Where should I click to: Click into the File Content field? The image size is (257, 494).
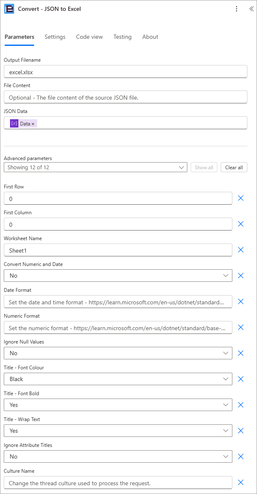pyautogui.click(x=126, y=97)
